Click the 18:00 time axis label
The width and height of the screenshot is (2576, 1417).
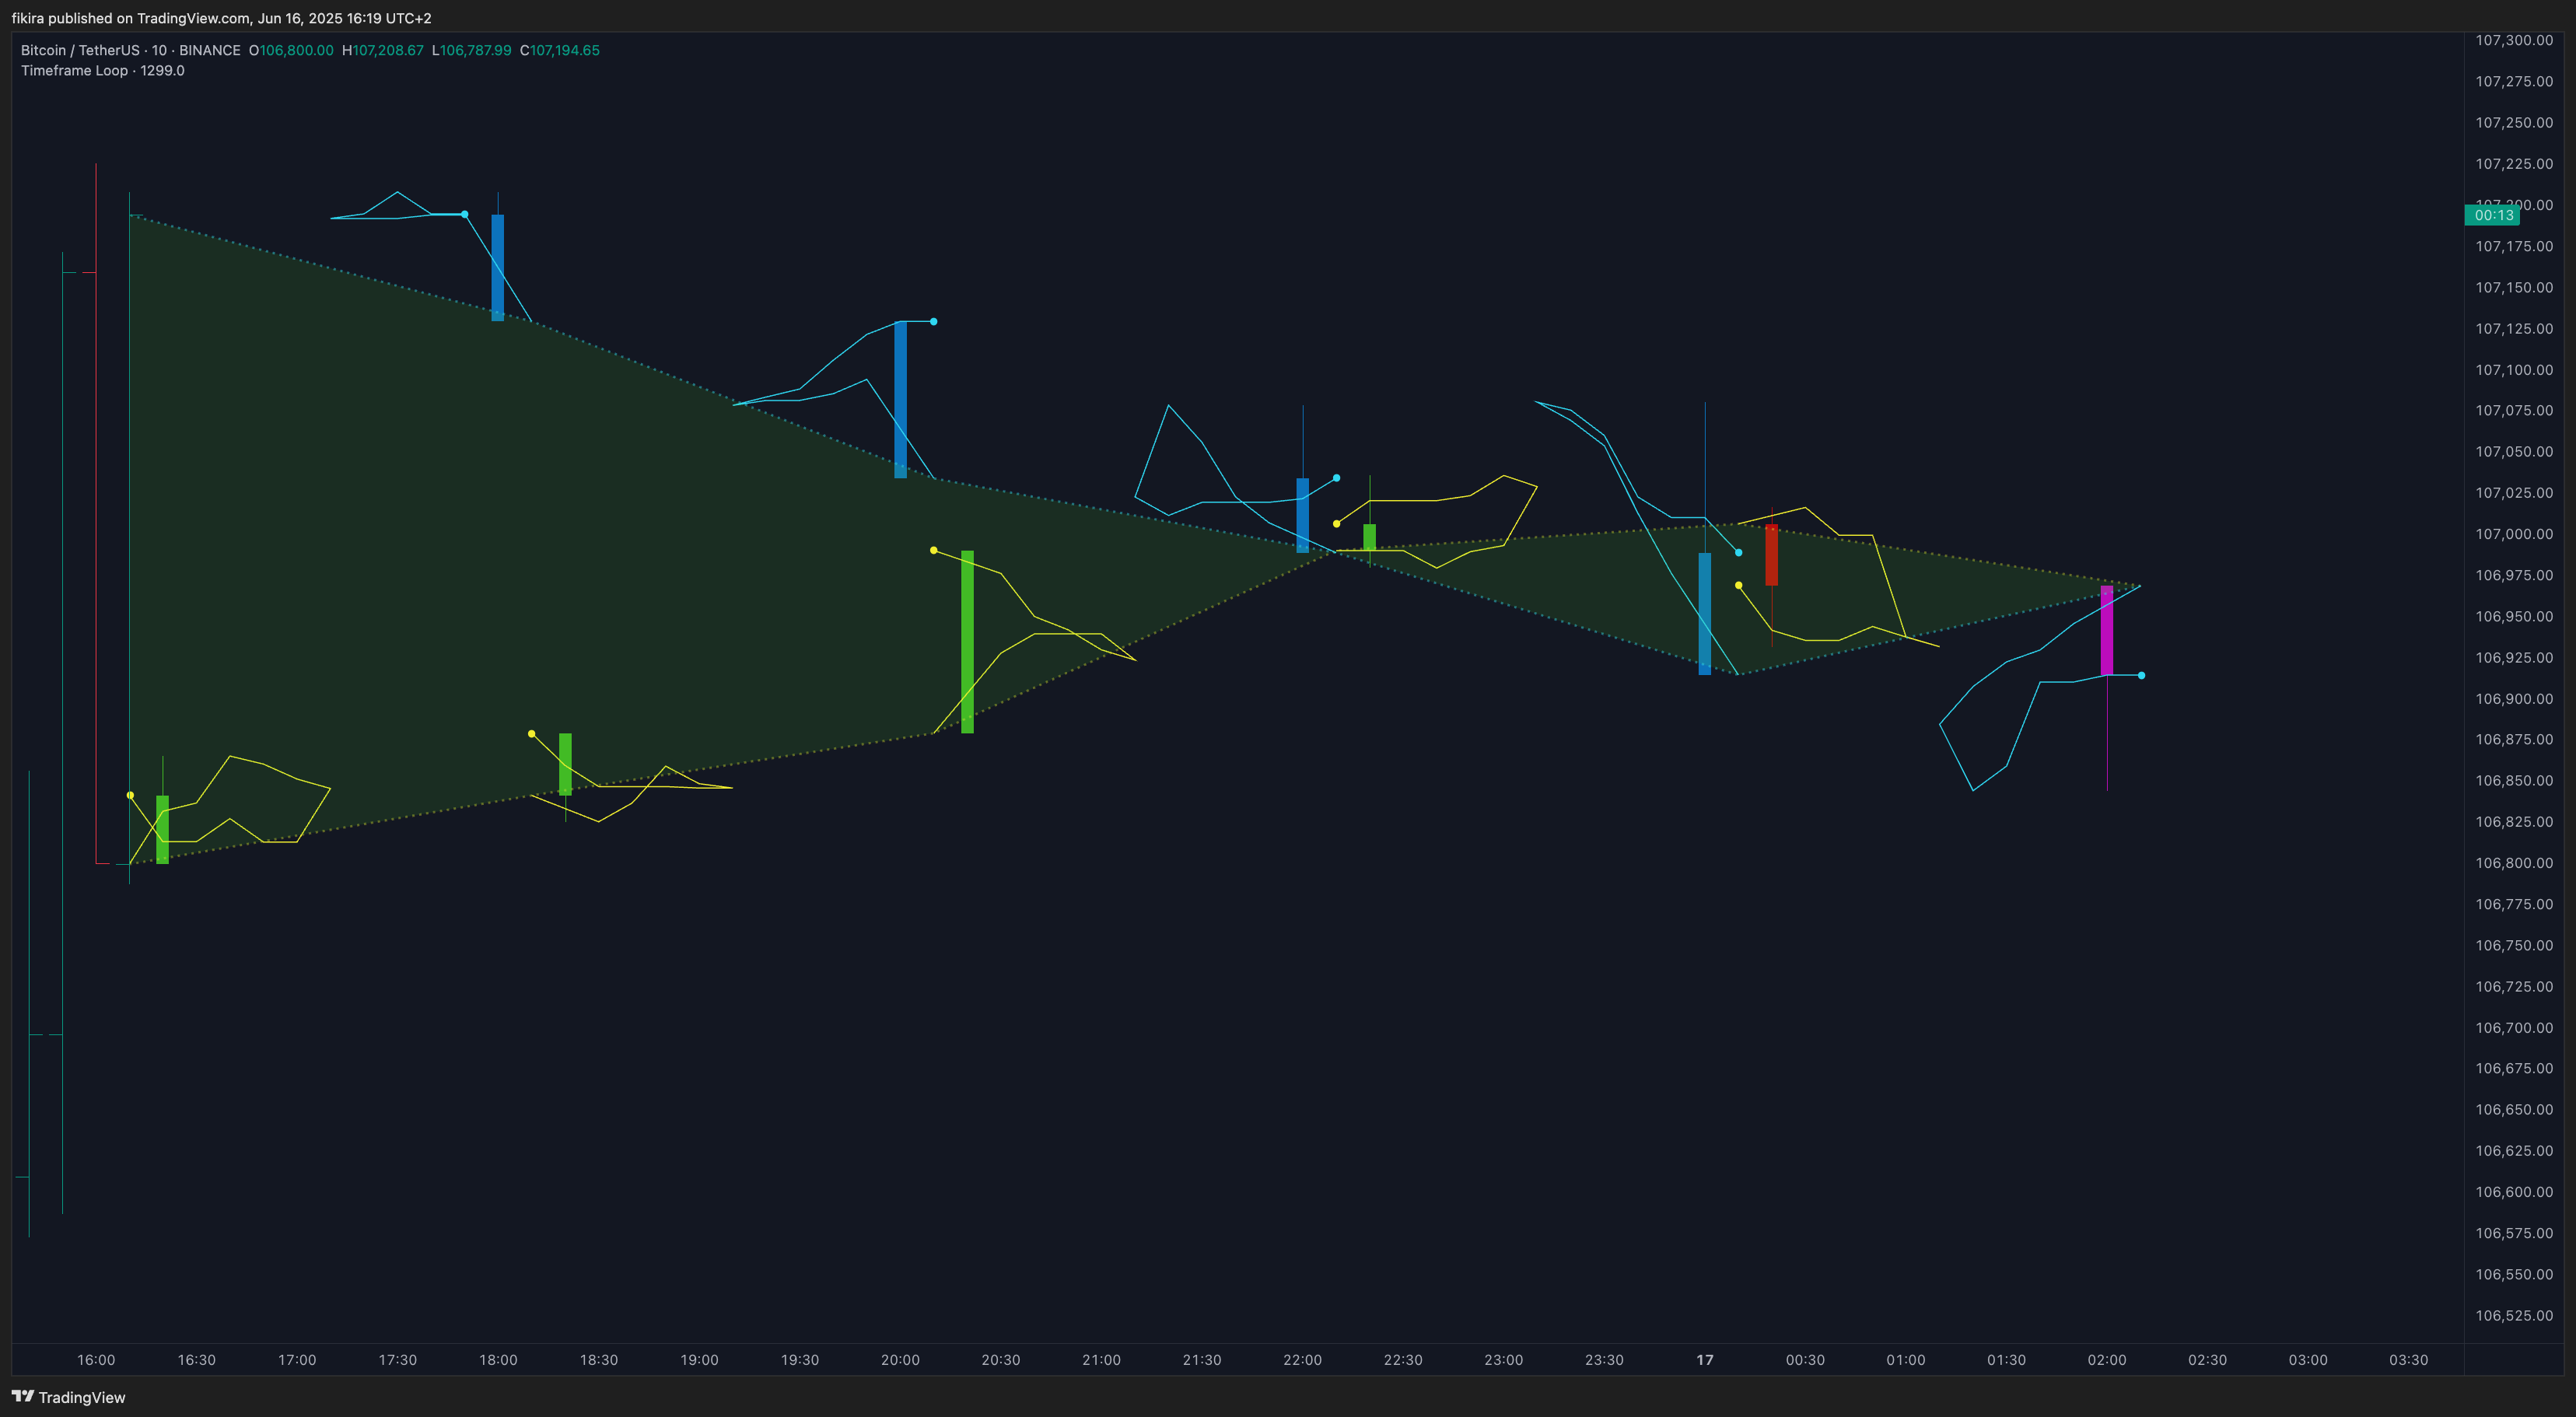498,1360
